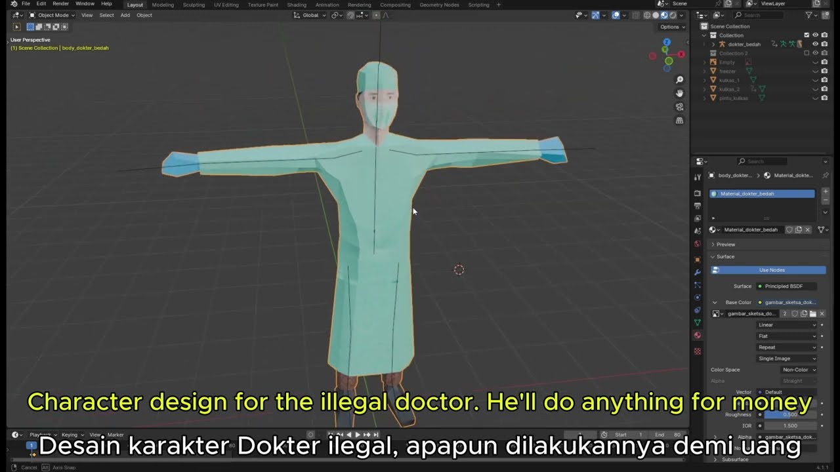
Task: Open the viewport Add menu
Action: 125,15
